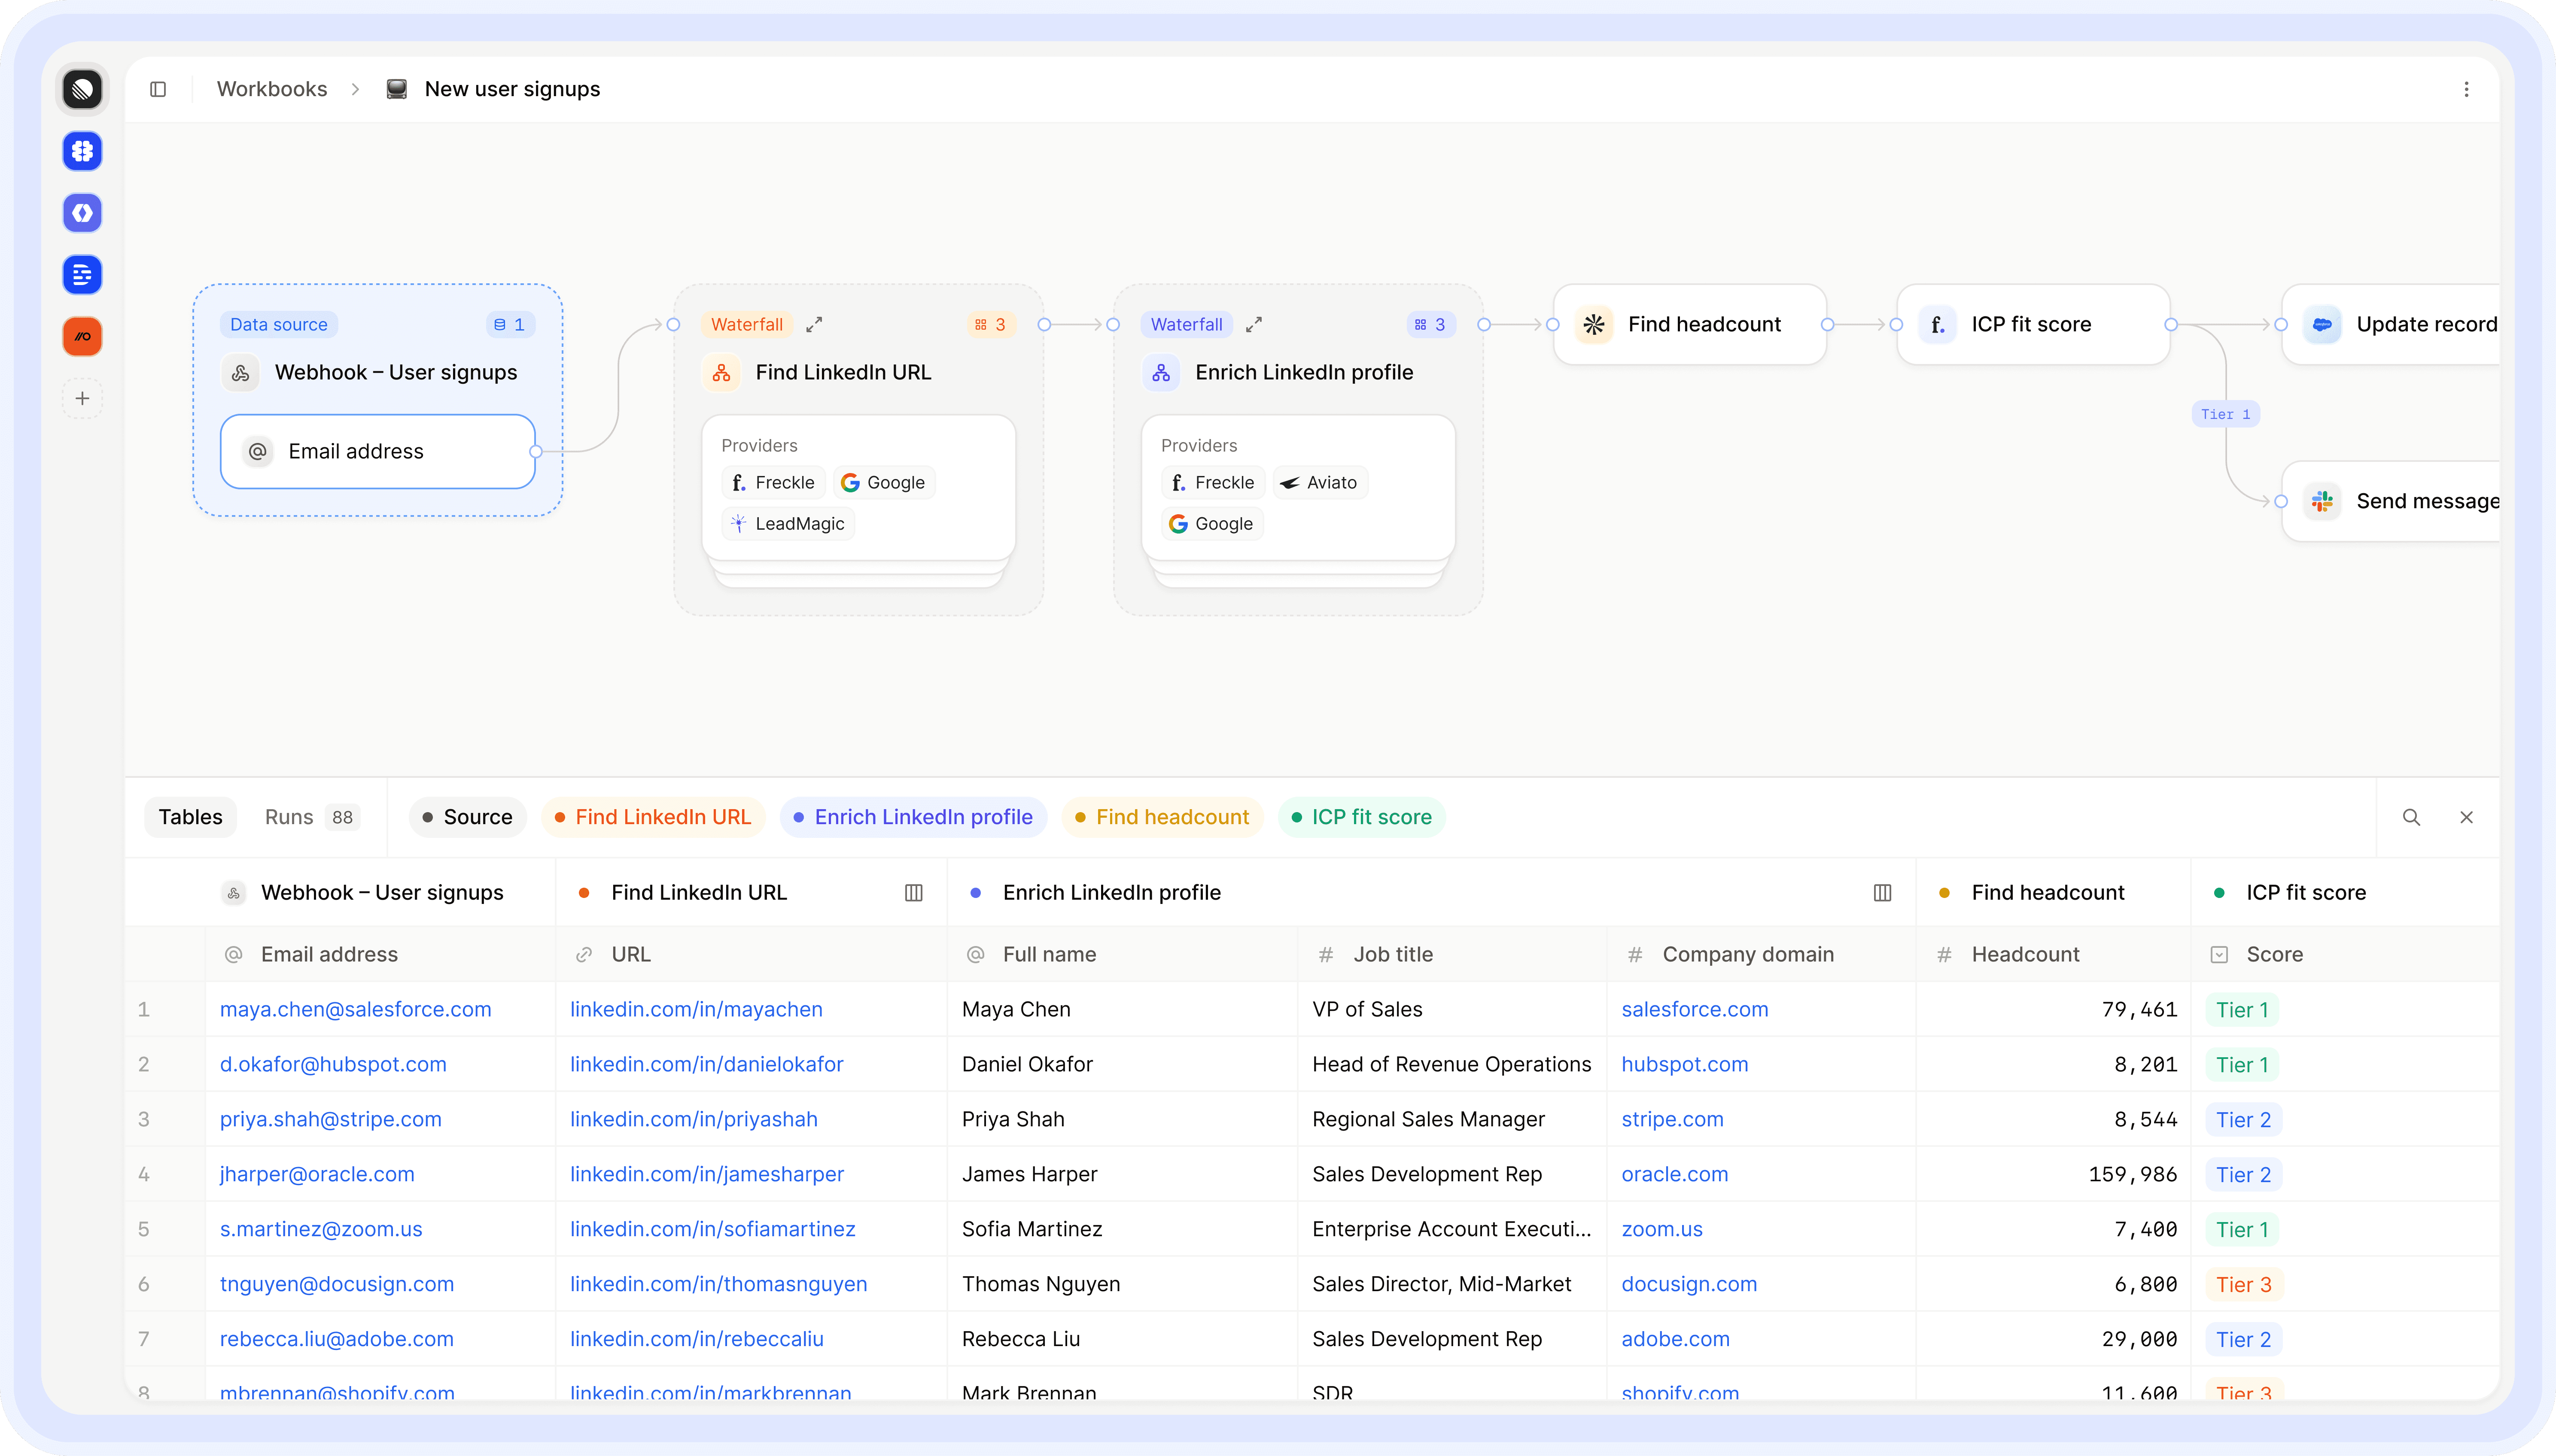Click the Salesforce cloud icon on Update record
Viewport: 2556px width, 1456px height.
point(2322,324)
